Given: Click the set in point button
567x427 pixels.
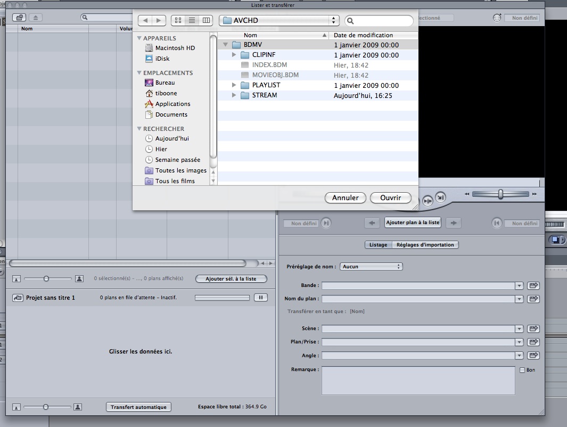Looking at the screenshot, I should coord(326,223).
